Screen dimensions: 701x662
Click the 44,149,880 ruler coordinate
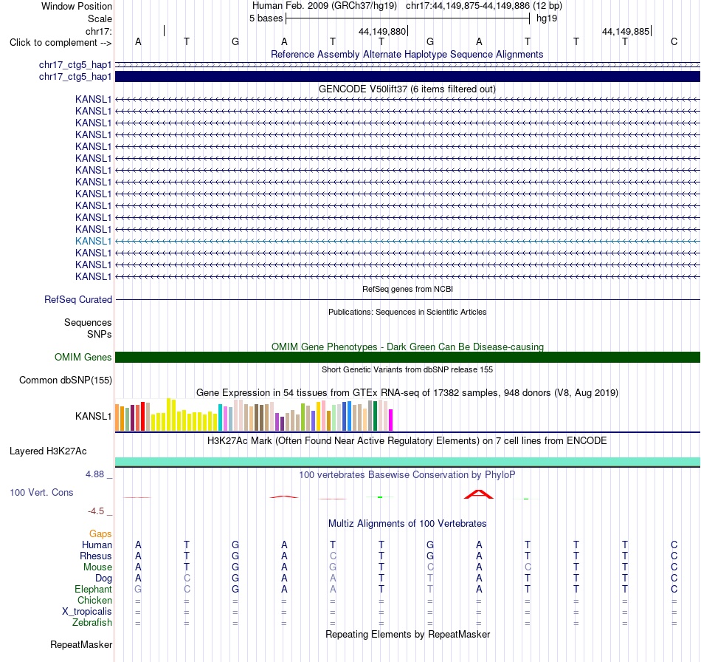[x=382, y=31]
